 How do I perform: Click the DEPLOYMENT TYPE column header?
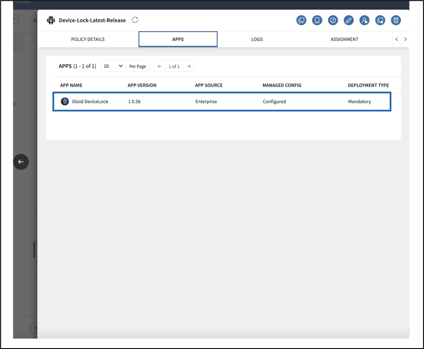368,85
